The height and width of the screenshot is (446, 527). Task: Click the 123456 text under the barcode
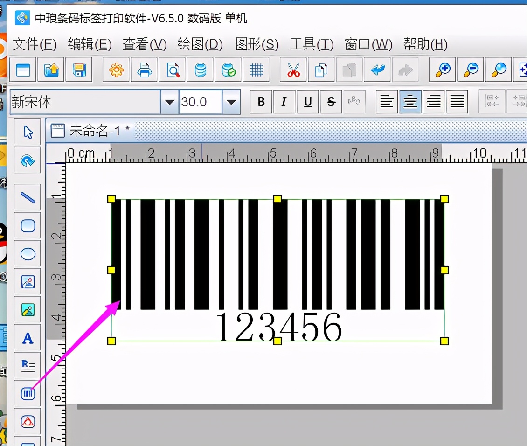[x=279, y=327]
